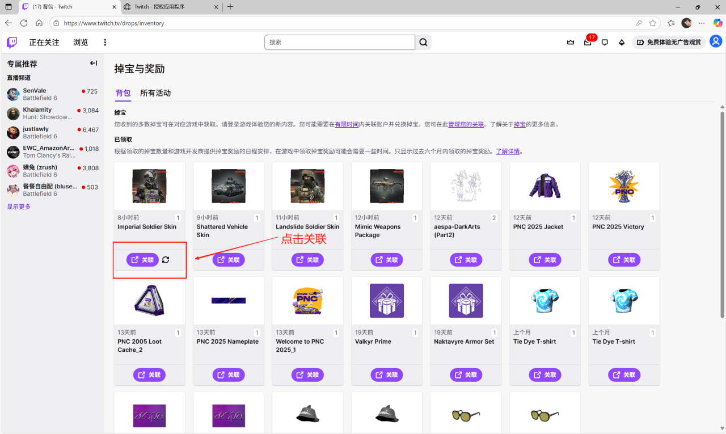
Task: Click 关联 under Valkyr Prime
Action: click(x=387, y=375)
